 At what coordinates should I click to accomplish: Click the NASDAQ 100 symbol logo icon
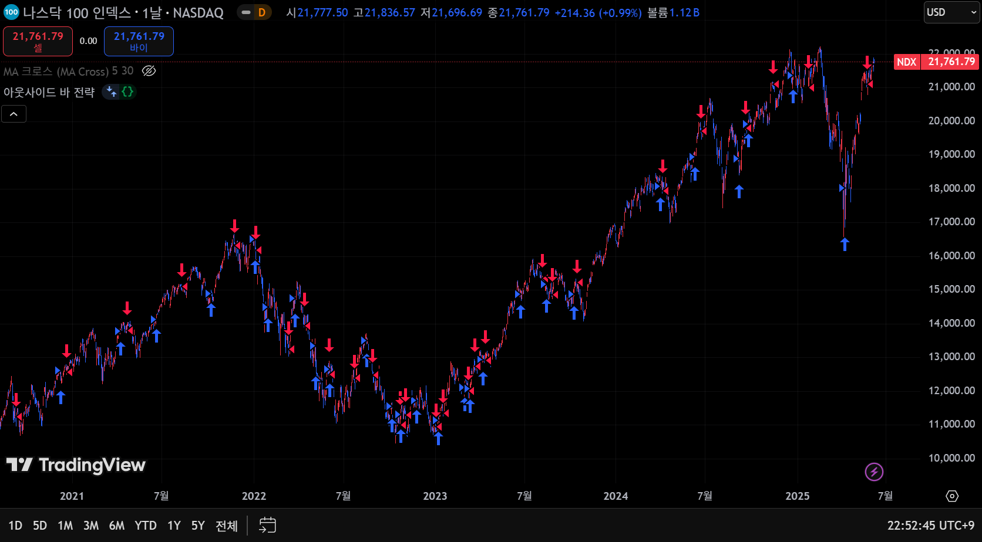[11, 12]
